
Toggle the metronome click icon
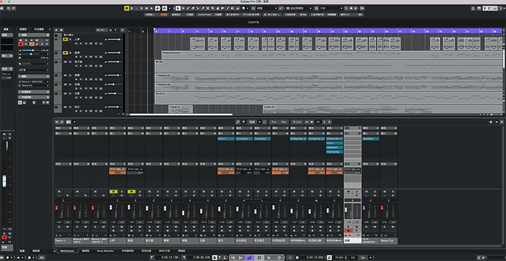click(329, 258)
